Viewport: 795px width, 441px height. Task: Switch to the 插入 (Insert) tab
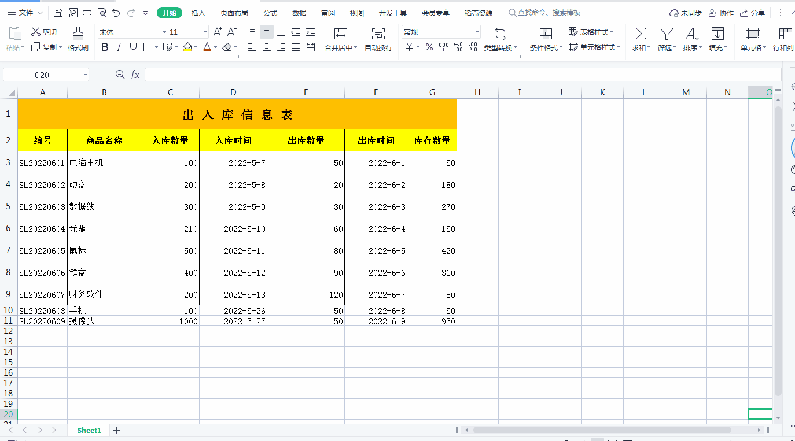198,13
